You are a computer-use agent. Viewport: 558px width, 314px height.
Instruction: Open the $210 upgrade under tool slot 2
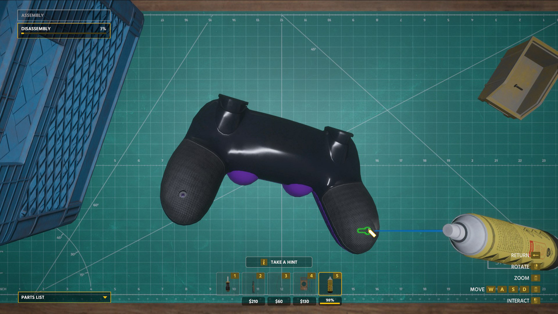pyautogui.click(x=253, y=301)
